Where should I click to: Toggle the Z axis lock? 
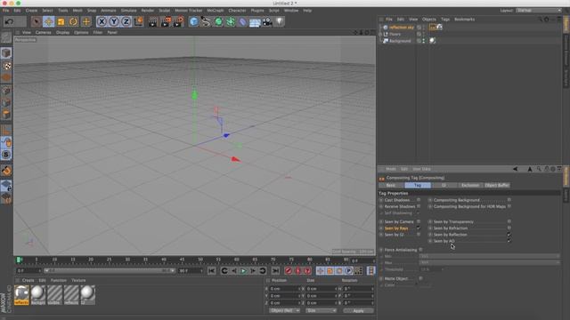coord(126,21)
